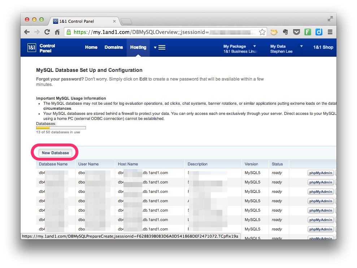
Task: Click the Pocket extension icon
Action: 296,32
